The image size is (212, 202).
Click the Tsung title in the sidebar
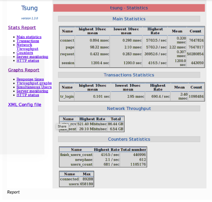(30, 8)
